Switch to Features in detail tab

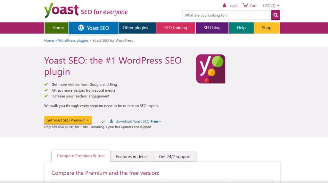(x=132, y=157)
